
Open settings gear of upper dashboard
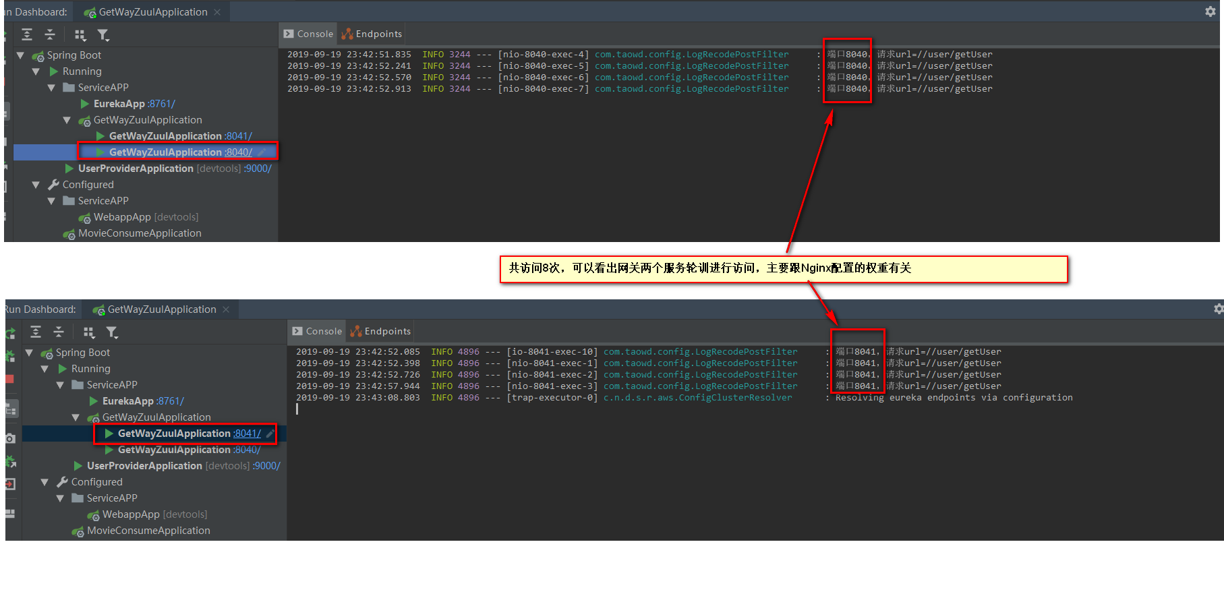pos(1211,11)
